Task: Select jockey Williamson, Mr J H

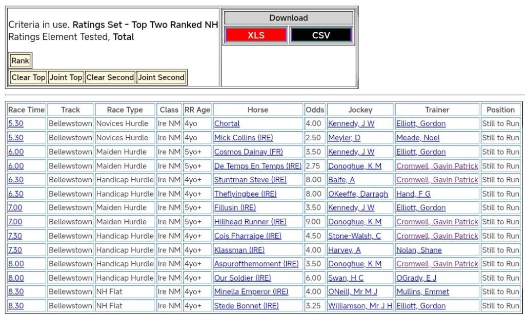Action: [x=360, y=306]
